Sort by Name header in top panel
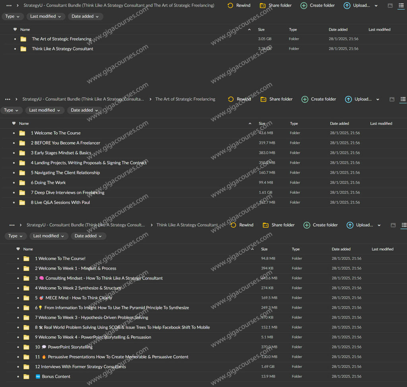This screenshot has width=407, height=387. tap(25, 29)
